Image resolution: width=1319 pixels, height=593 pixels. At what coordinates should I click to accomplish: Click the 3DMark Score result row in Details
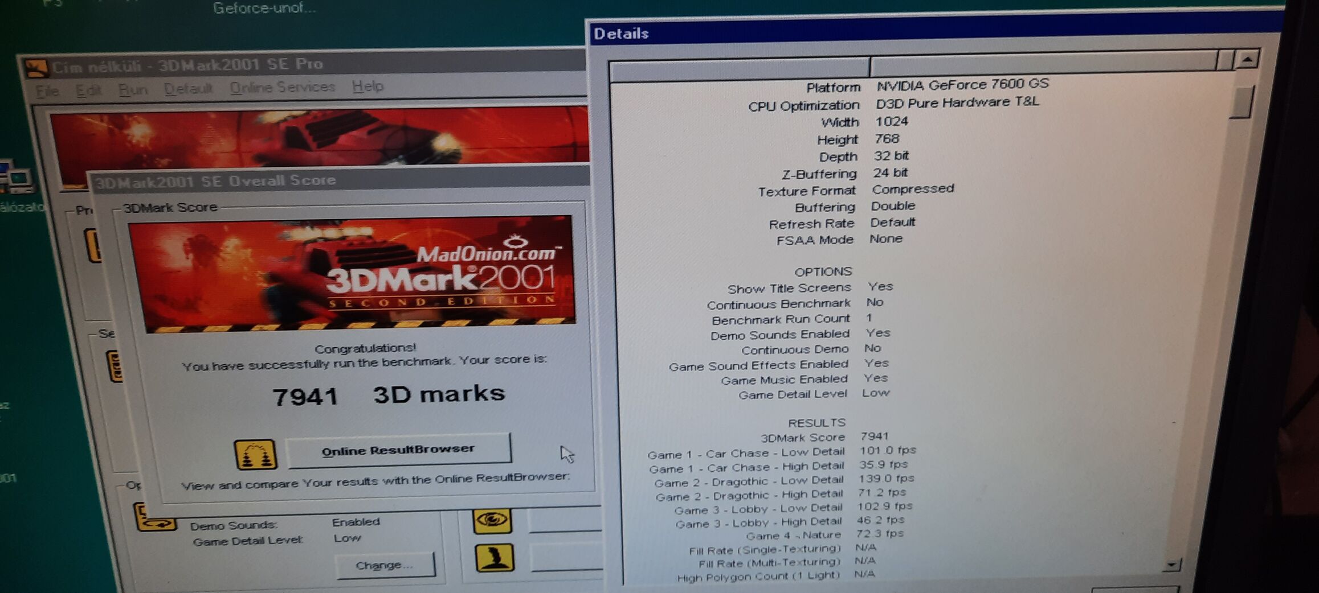point(824,437)
